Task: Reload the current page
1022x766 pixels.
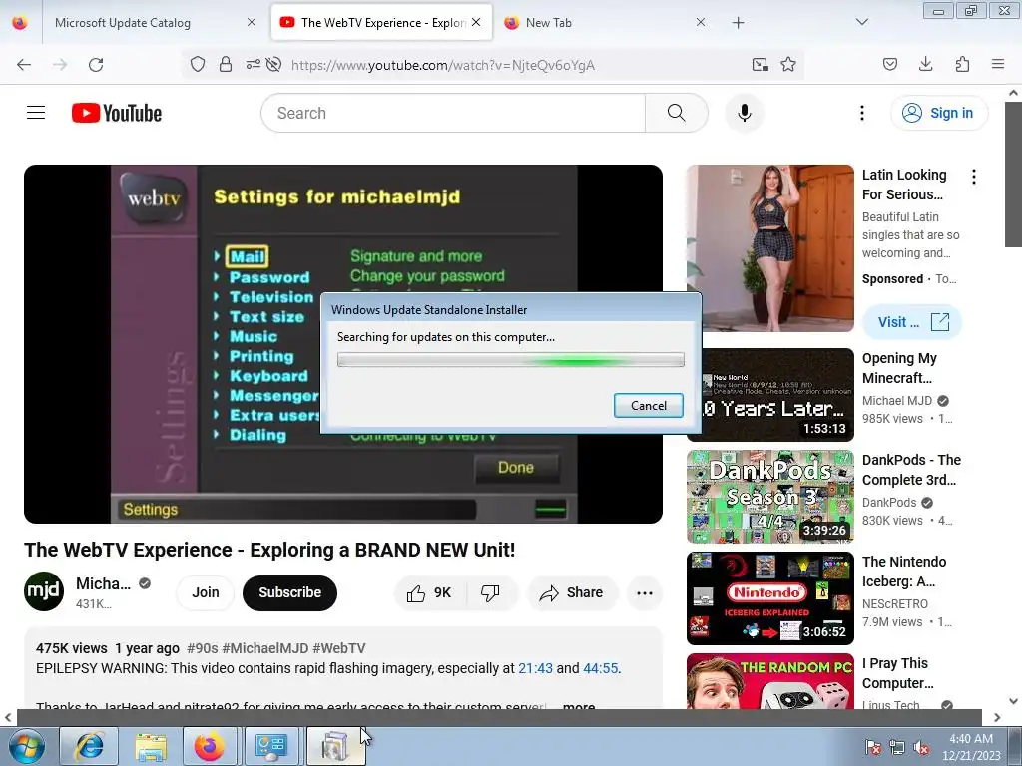Action: [x=96, y=65]
